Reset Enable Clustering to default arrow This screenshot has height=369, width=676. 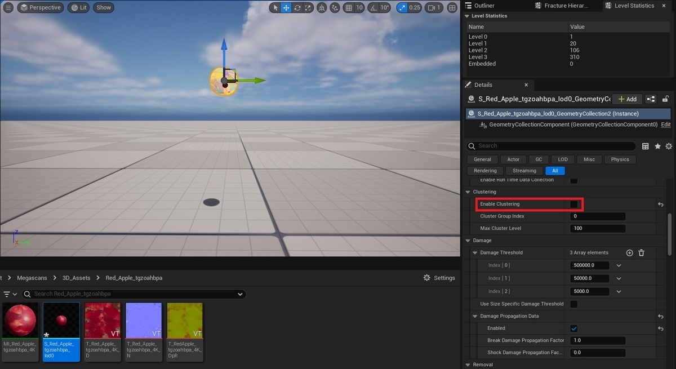pyautogui.click(x=660, y=204)
